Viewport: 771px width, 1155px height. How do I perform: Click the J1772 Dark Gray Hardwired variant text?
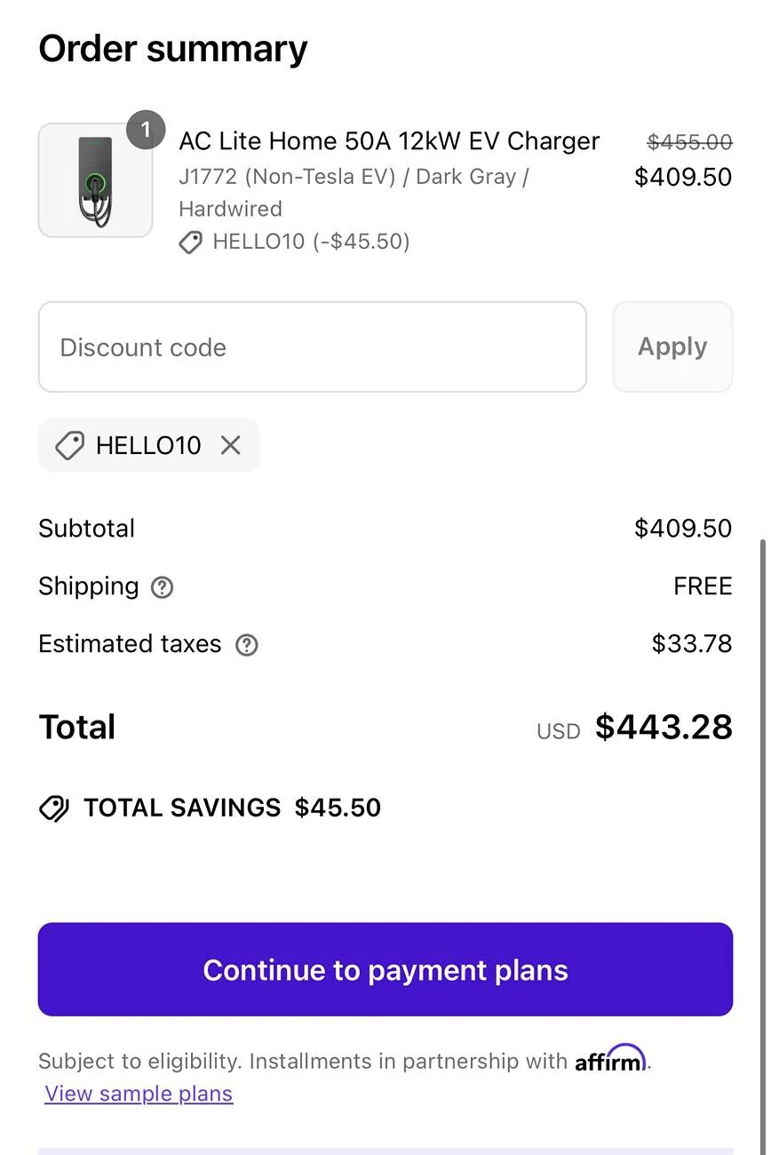[354, 192]
